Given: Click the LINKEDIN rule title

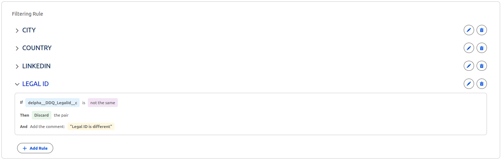Looking at the screenshot, I should tap(36, 66).
